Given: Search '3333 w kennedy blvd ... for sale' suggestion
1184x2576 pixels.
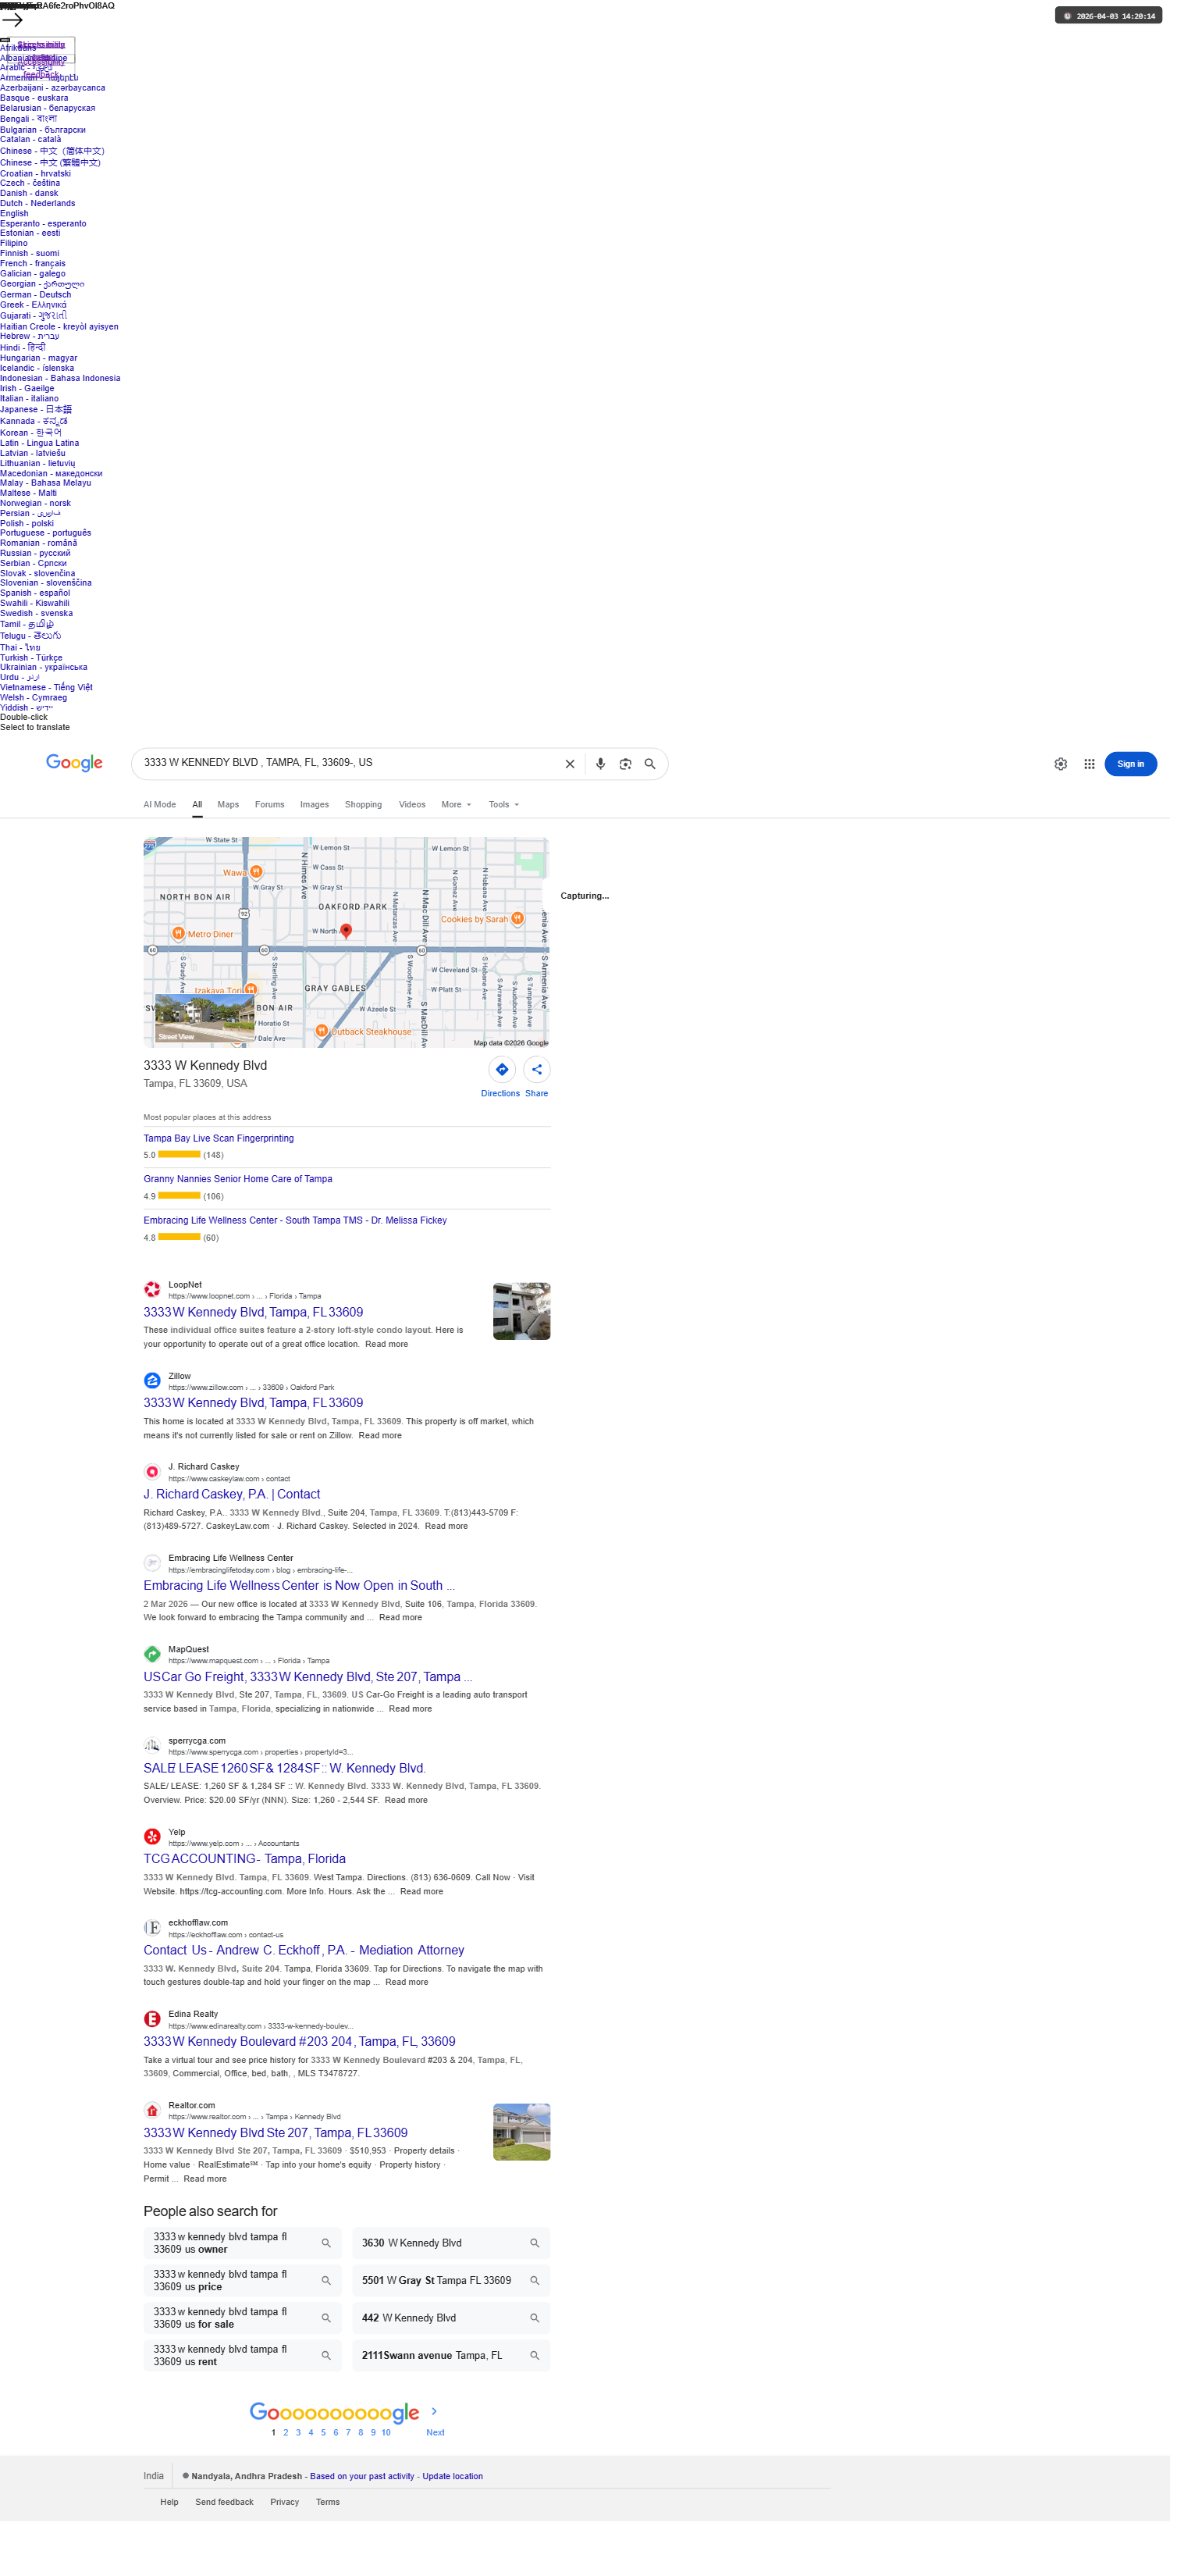Looking at the screenshot, I should 242,2318.
